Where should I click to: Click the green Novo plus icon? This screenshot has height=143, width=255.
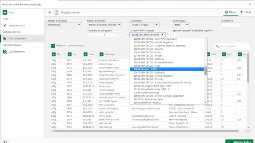[5, 12]
